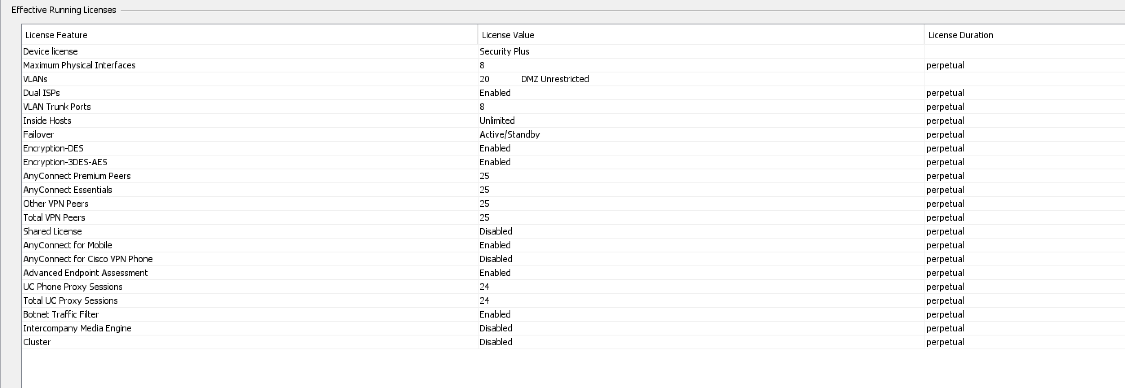Click the Disabled value for AnyConnect for Cisco VPN Phone

(x=496, y=259)
